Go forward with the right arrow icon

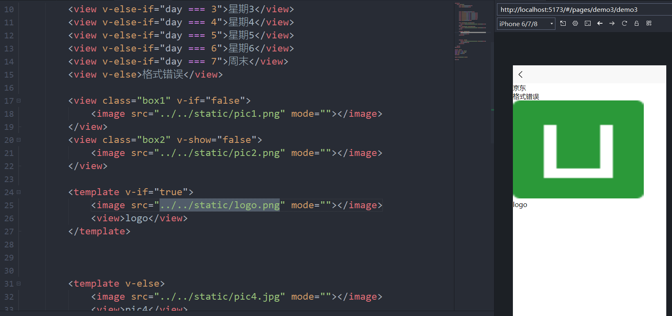coord(612,23)
